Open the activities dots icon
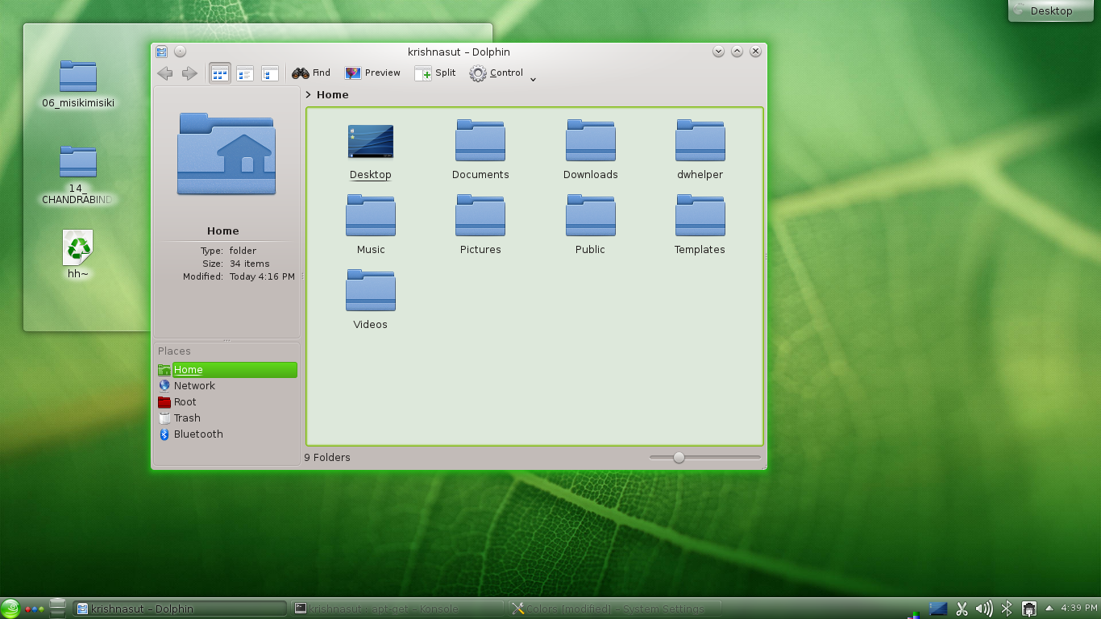Image resolution: width=1101 pixels, height=619 pixels. [x=35, y=609]
